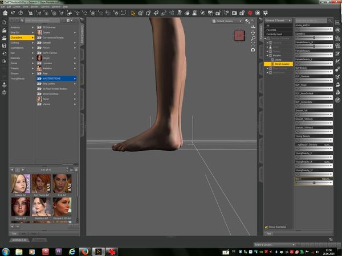Activate the Universal manipulator tool in toolbar

pos(140,13)
